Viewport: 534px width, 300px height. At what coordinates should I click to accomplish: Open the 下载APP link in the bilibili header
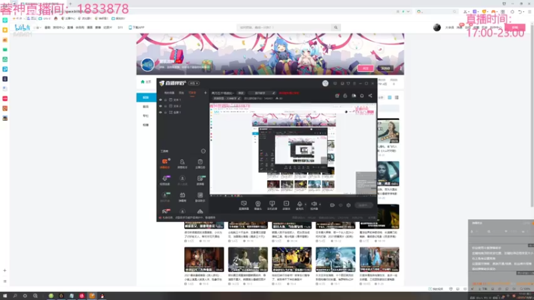(137, 27)
